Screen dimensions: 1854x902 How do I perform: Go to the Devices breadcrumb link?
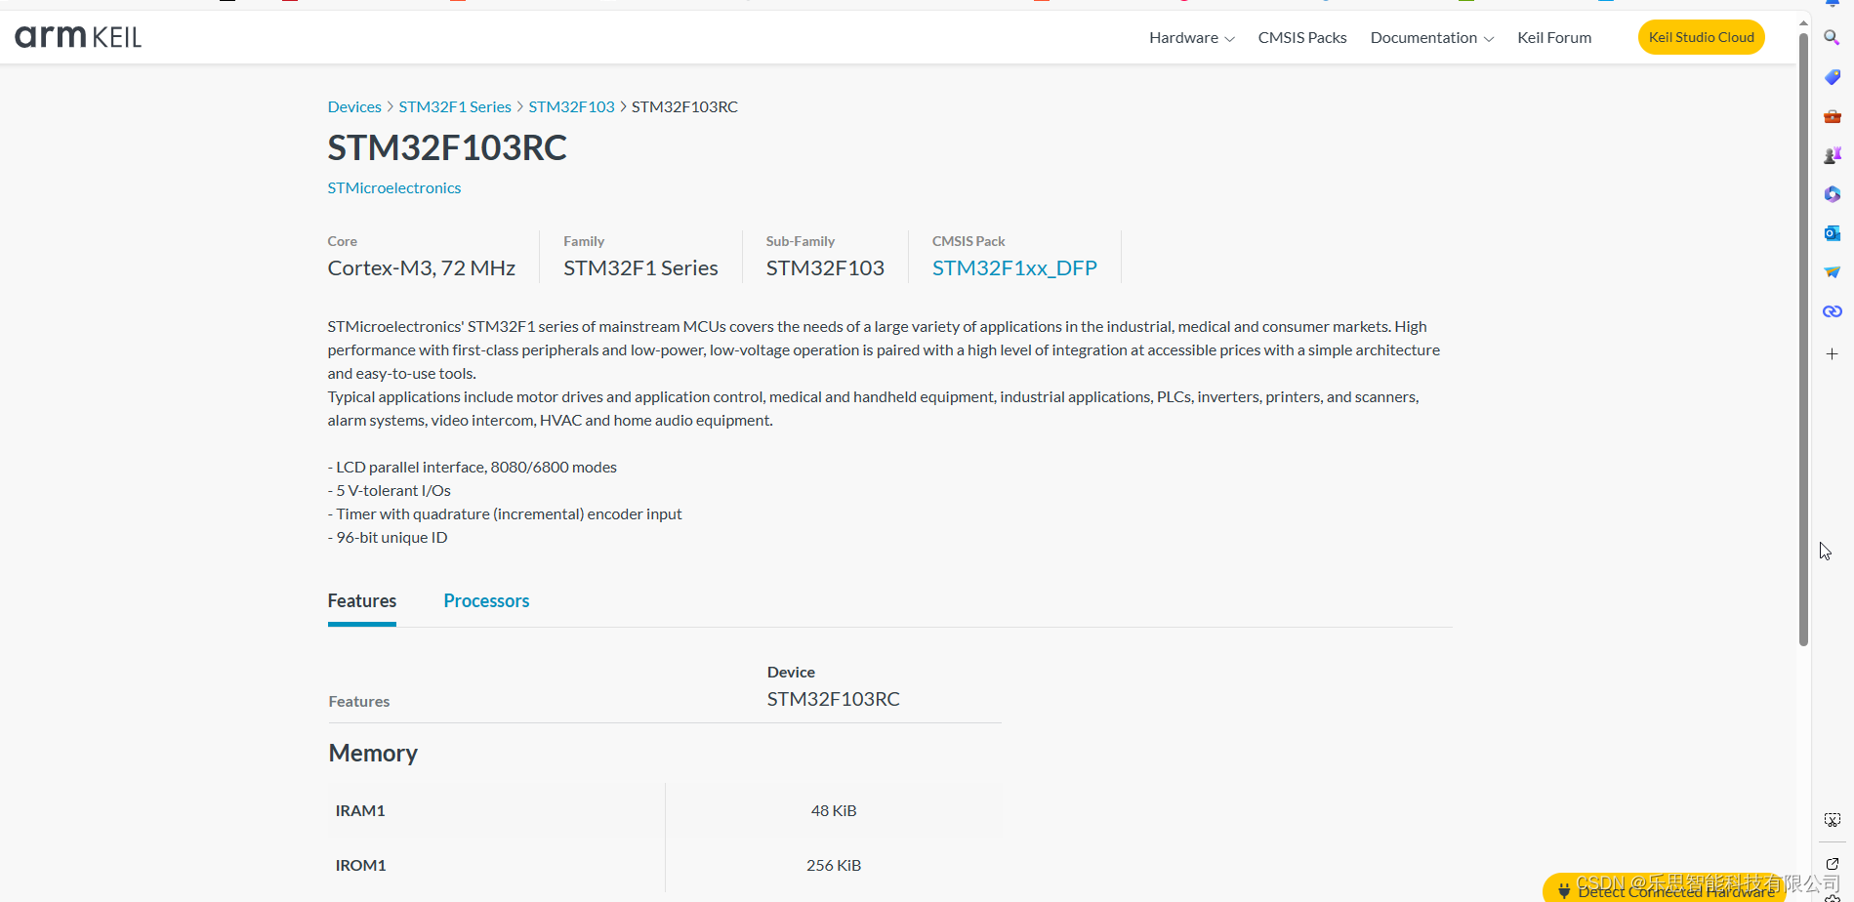[x=354, y=107]
